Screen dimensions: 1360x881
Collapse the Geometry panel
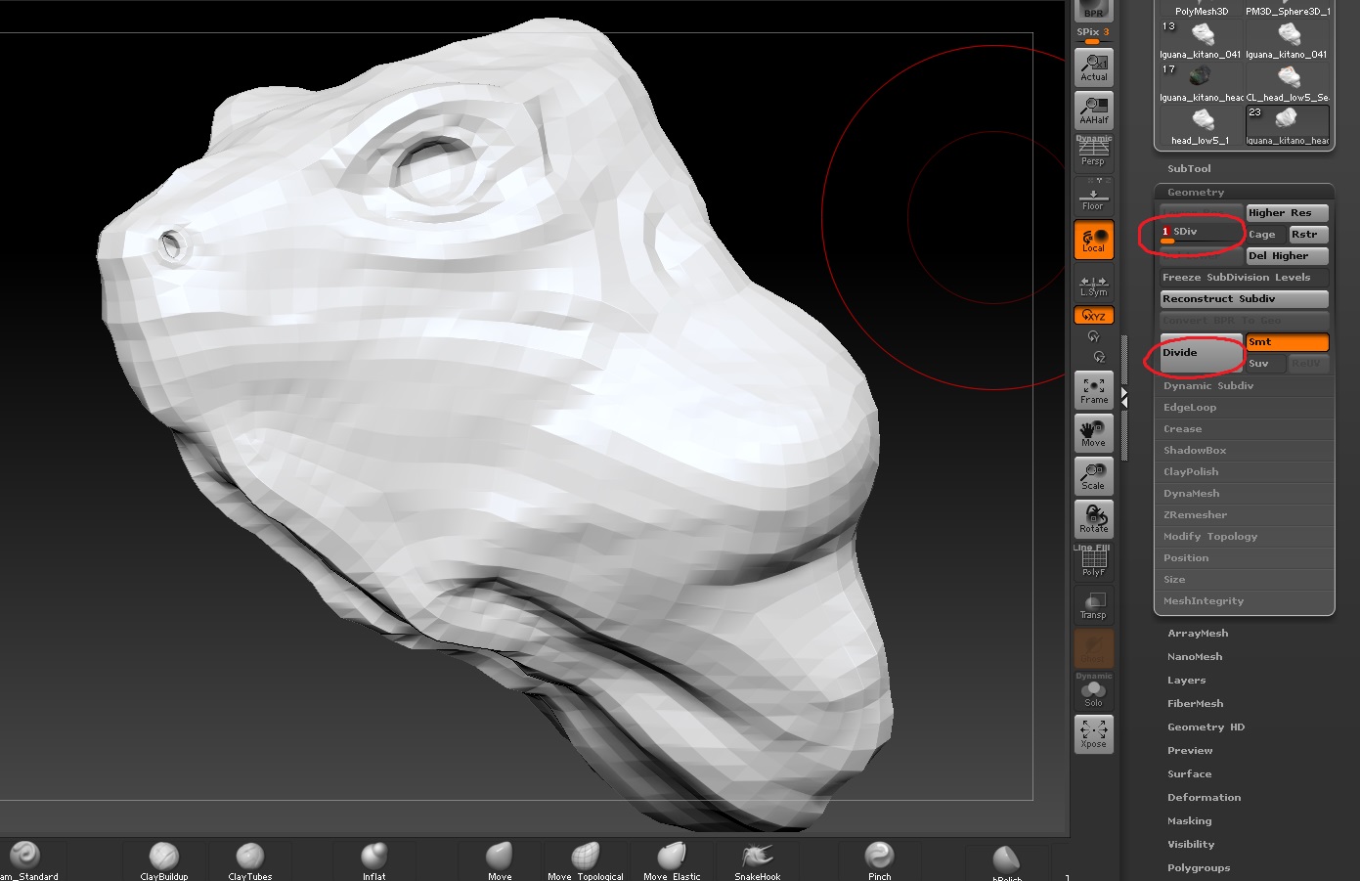click(x=1195, y=192)
